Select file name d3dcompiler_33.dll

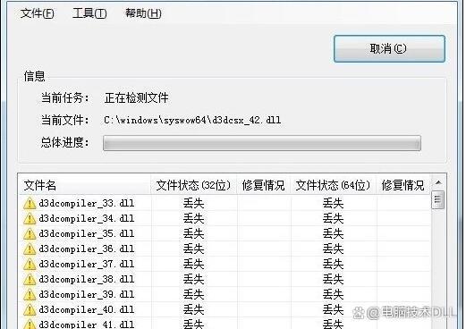[x=87, y=203]
